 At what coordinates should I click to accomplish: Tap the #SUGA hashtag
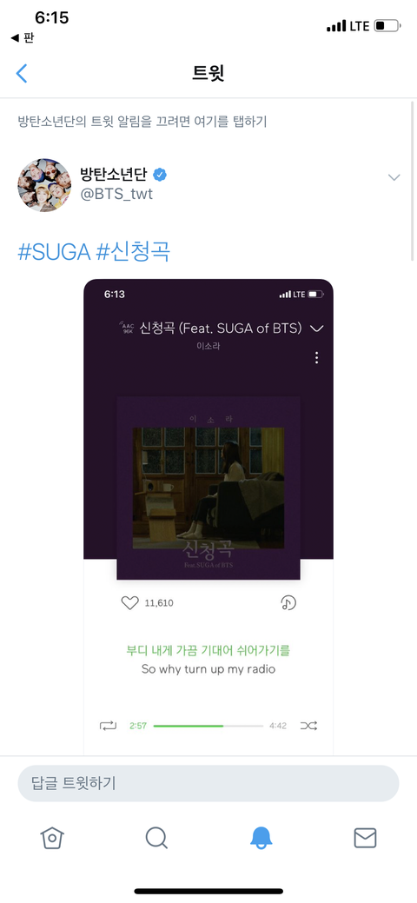coord(54,252)
